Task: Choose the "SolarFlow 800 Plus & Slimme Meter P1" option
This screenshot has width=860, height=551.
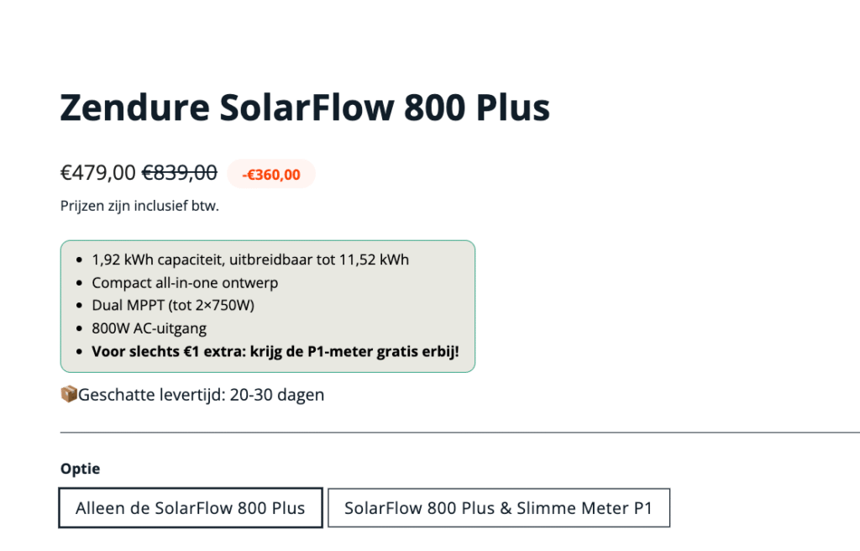Action: [x=498, y=508]
